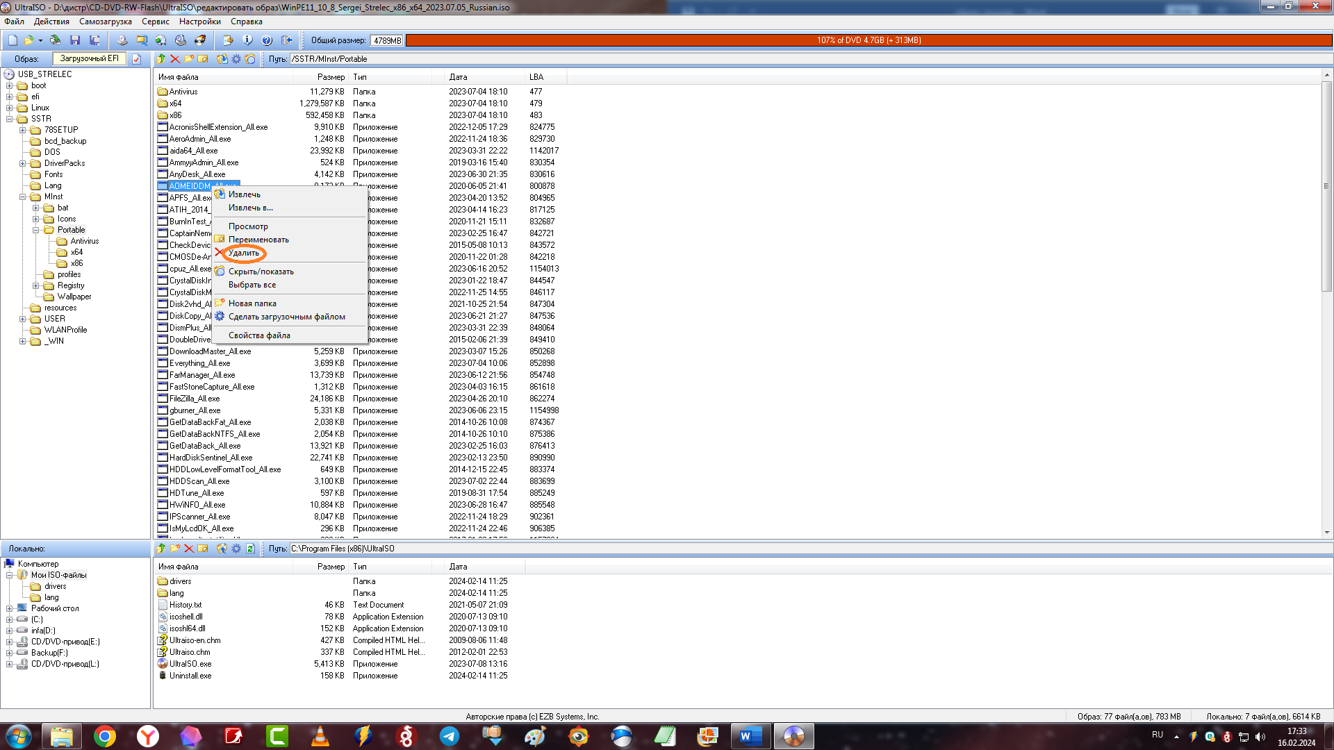Expand the DriverPacks tree node
The width and height of the screenshot is (1334, 750).
[23, 163]
